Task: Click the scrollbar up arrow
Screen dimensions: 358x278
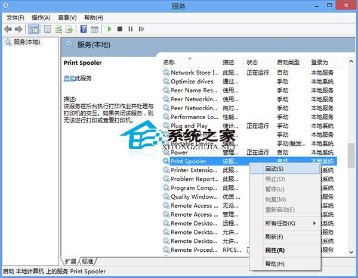Action: click(x=351, y=61)
